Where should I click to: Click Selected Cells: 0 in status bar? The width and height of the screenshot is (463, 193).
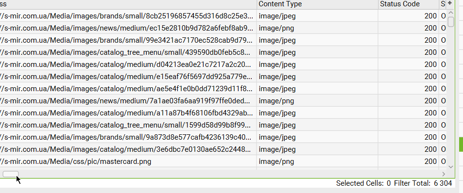click(363, 183)
